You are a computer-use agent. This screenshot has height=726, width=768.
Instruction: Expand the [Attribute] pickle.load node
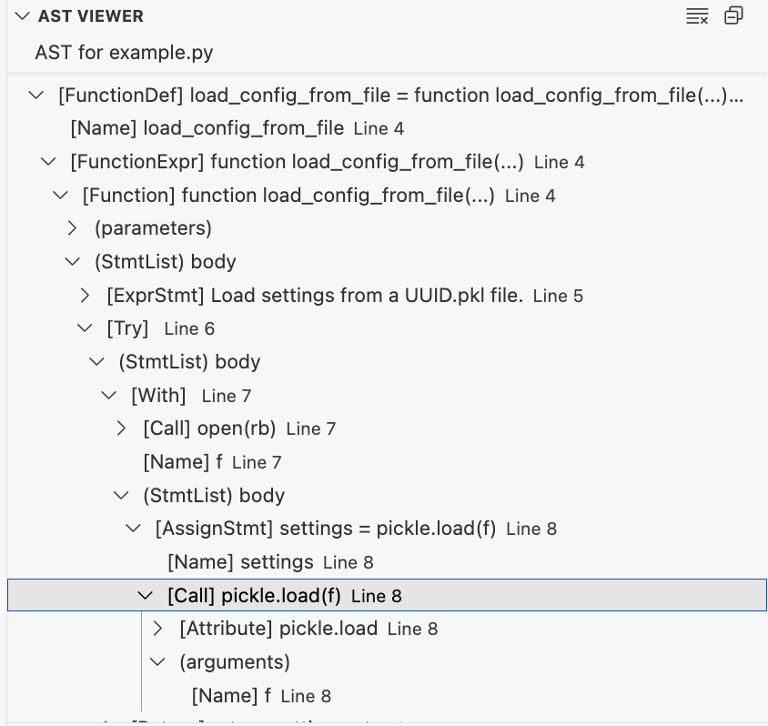click(157, 628)
